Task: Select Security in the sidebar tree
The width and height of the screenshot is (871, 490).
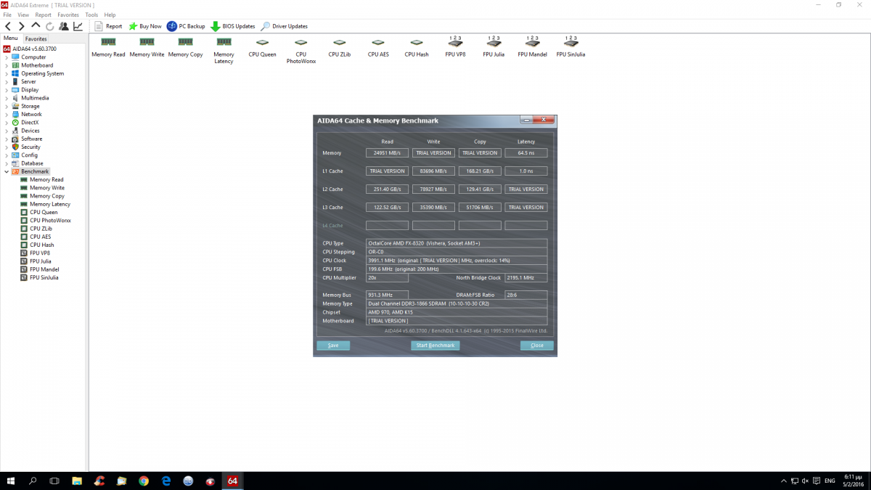Action: 30,147
